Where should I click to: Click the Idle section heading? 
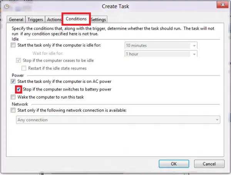[15, 39]
